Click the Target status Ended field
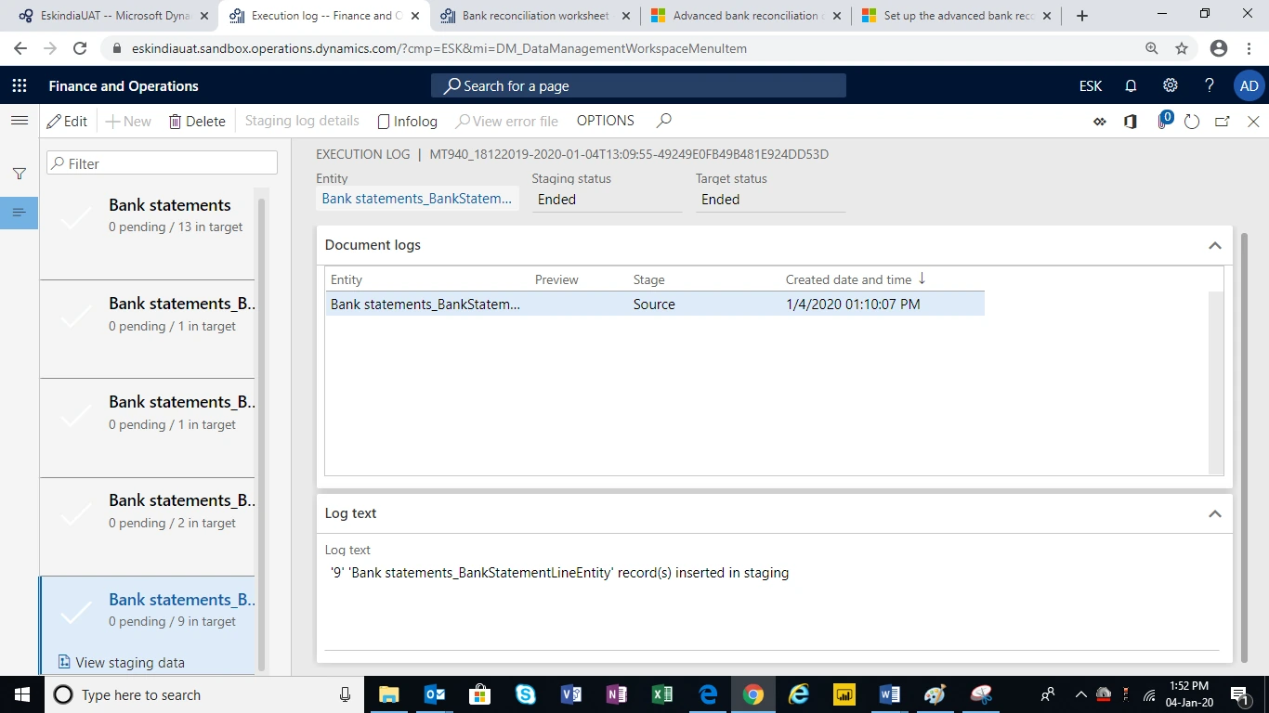Image resolution: width=1269 pixels, height=713 pixels. pyautogui.click(x=771, y=199)
